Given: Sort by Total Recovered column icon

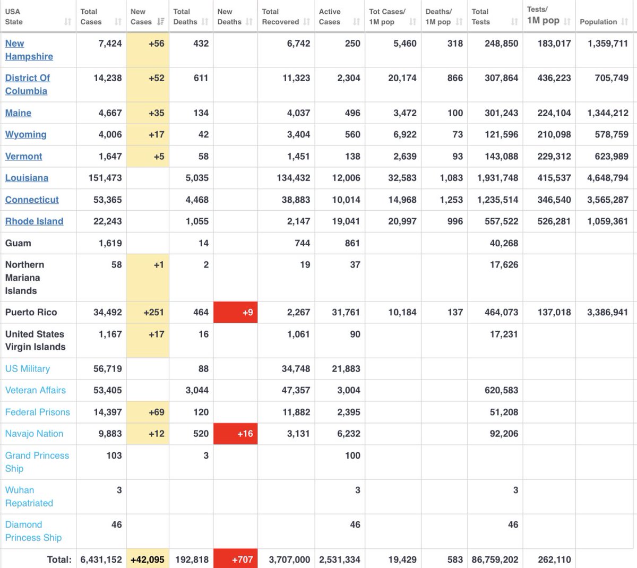Looking at the screenshot, I should (306, 22).
